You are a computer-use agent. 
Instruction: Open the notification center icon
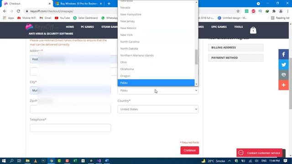click(285, 161)
